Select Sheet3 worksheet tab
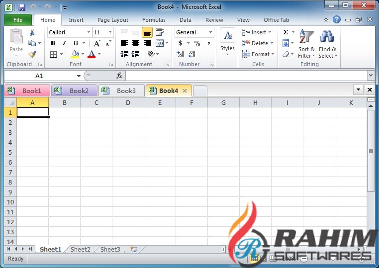379x268 pixels. [110, 249]
